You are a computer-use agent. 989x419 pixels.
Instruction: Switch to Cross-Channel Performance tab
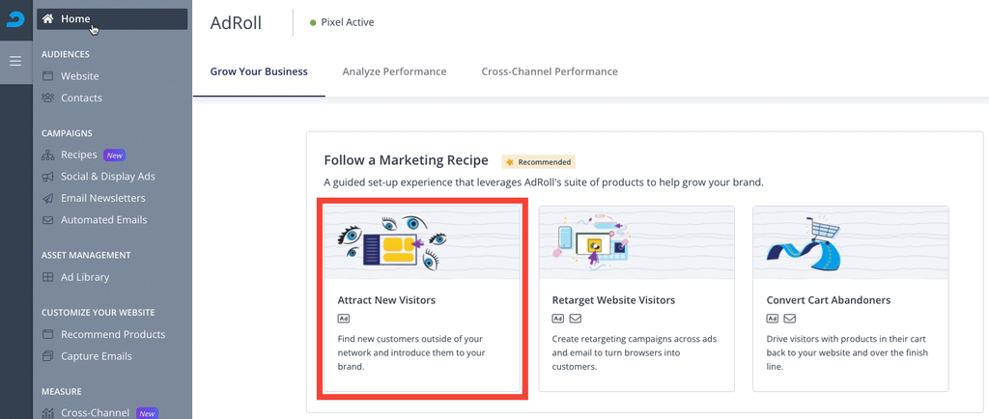click(x=550, y=71)
